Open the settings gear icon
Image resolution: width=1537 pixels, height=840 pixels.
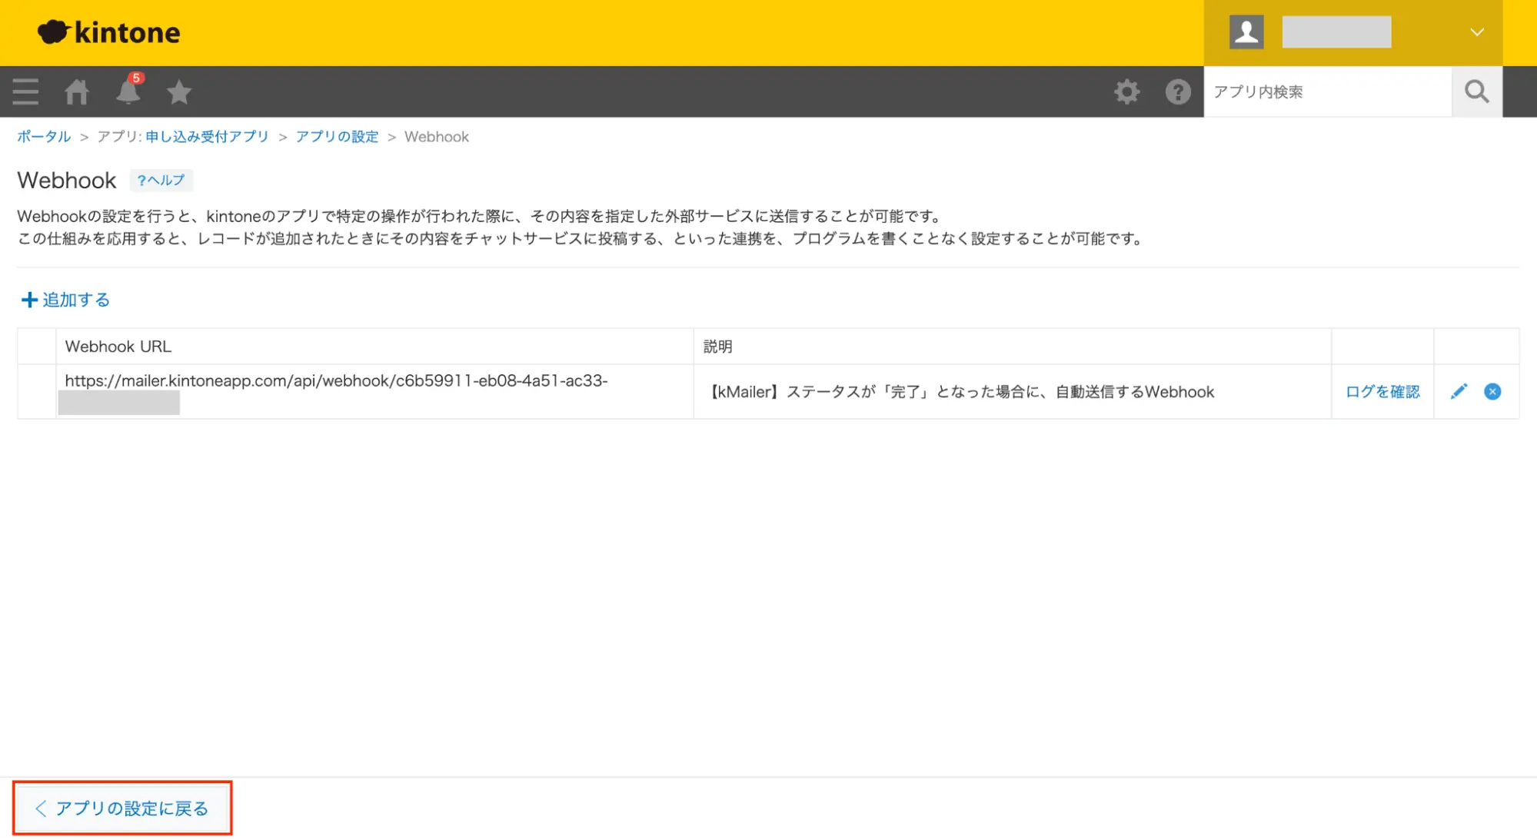click(1126, 91)
